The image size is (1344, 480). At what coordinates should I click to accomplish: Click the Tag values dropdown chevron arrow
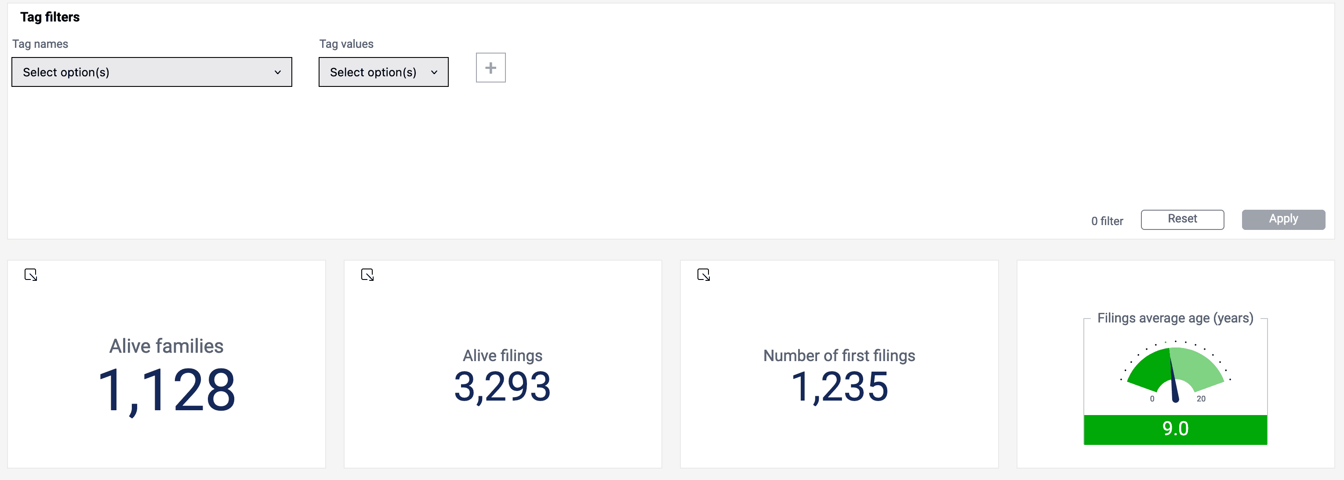pos(434,72)
